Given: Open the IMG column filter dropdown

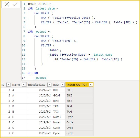Looking at the screenshot, I should pos(63,85).
